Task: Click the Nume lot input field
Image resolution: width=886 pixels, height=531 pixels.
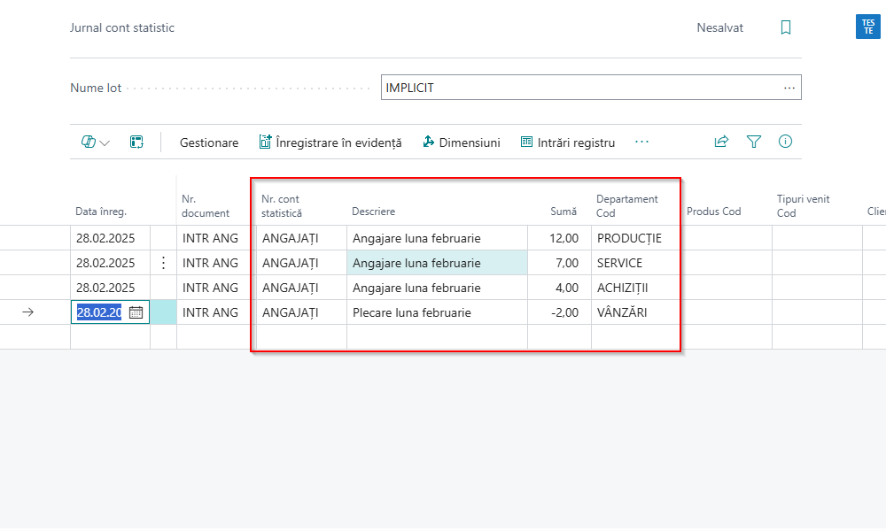Action: point(591,88)
